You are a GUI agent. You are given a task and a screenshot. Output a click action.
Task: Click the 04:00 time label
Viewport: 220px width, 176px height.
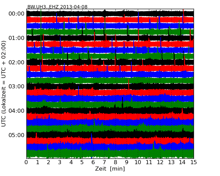17,111
